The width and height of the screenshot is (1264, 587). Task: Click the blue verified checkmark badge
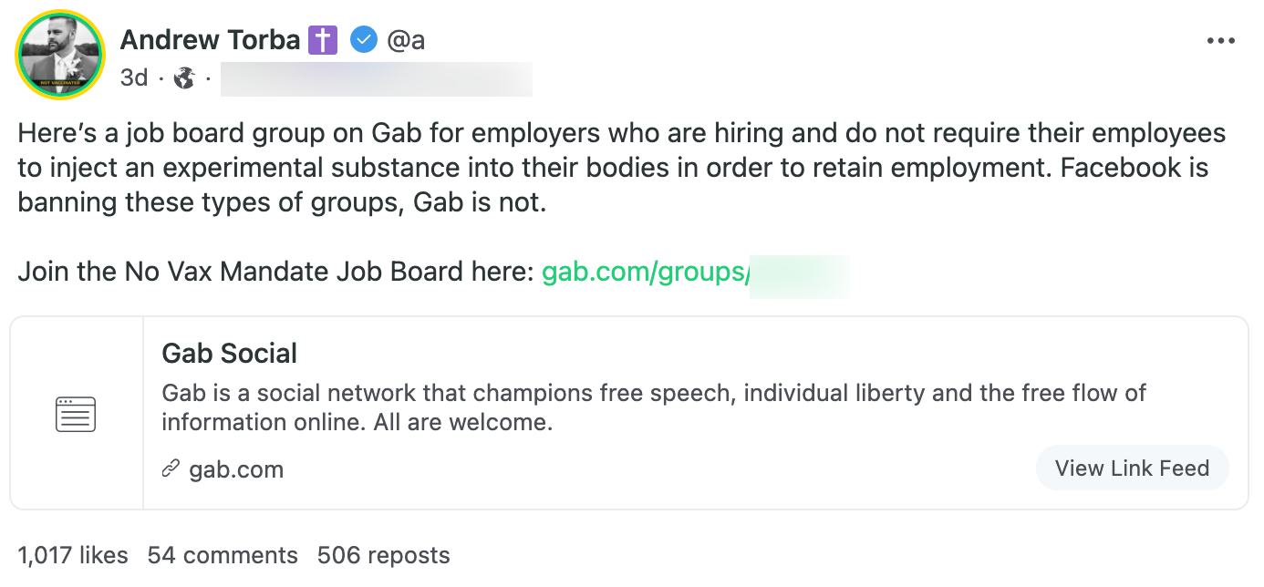(363, 40)
